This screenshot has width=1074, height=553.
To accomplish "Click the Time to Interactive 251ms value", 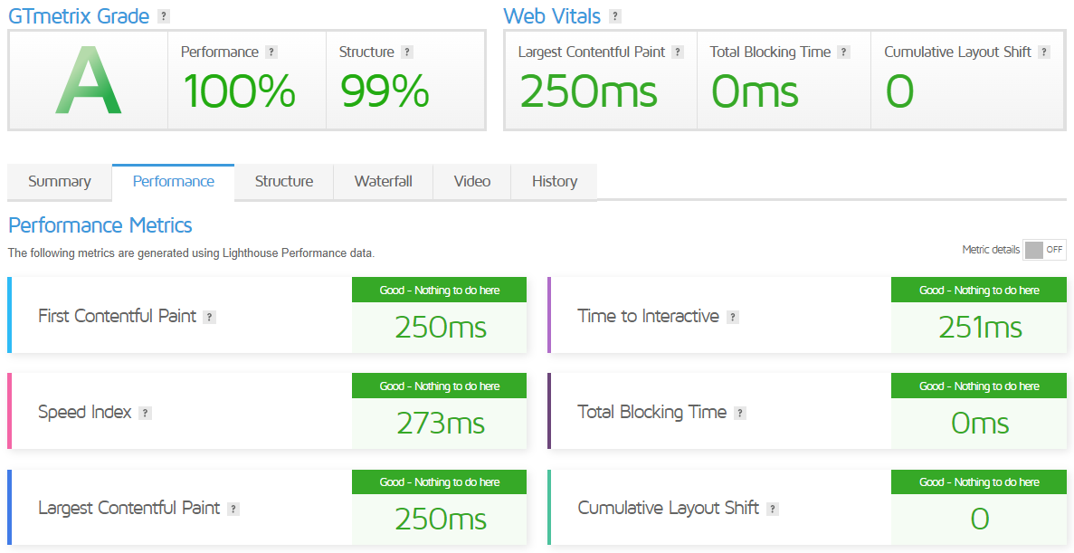I will [980, 328].
